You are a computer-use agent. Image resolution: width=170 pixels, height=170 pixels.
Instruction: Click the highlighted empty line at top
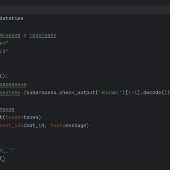(x=85, y=10)
